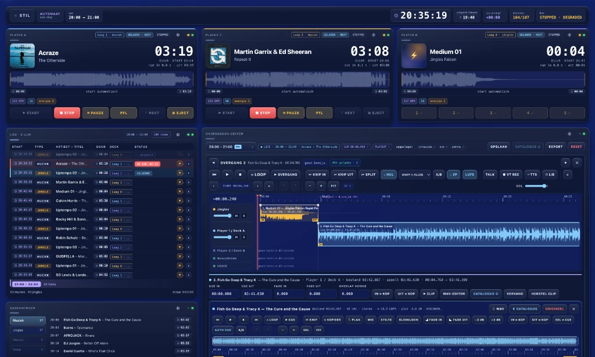
Task: Go to next overgang with right arrow
Action: coord(565,162)
